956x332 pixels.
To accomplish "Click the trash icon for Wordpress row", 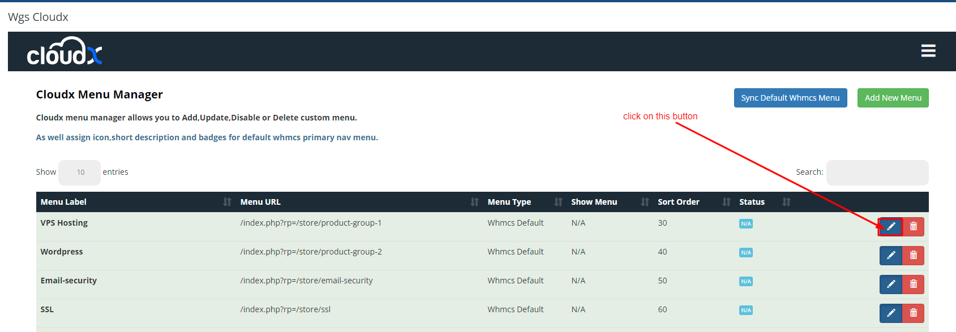I will point(913,256).
